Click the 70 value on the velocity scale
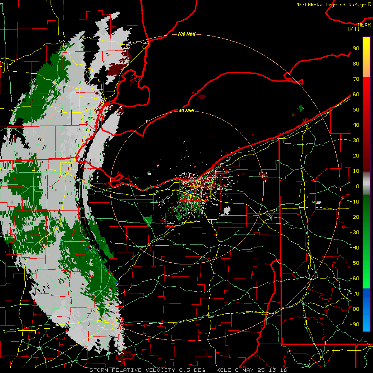The image size is (373, 373). click(356, 79)
